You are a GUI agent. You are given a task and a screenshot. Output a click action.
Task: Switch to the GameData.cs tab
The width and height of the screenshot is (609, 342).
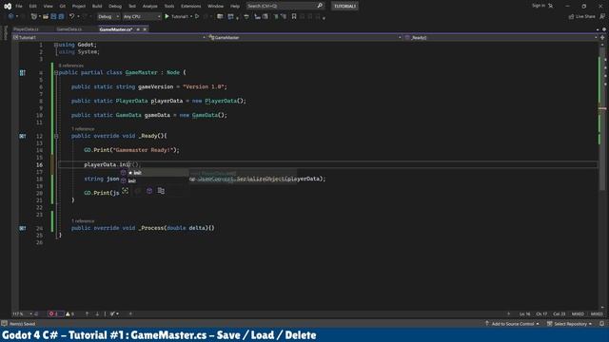pyautogui.click(x=69, y=29)
